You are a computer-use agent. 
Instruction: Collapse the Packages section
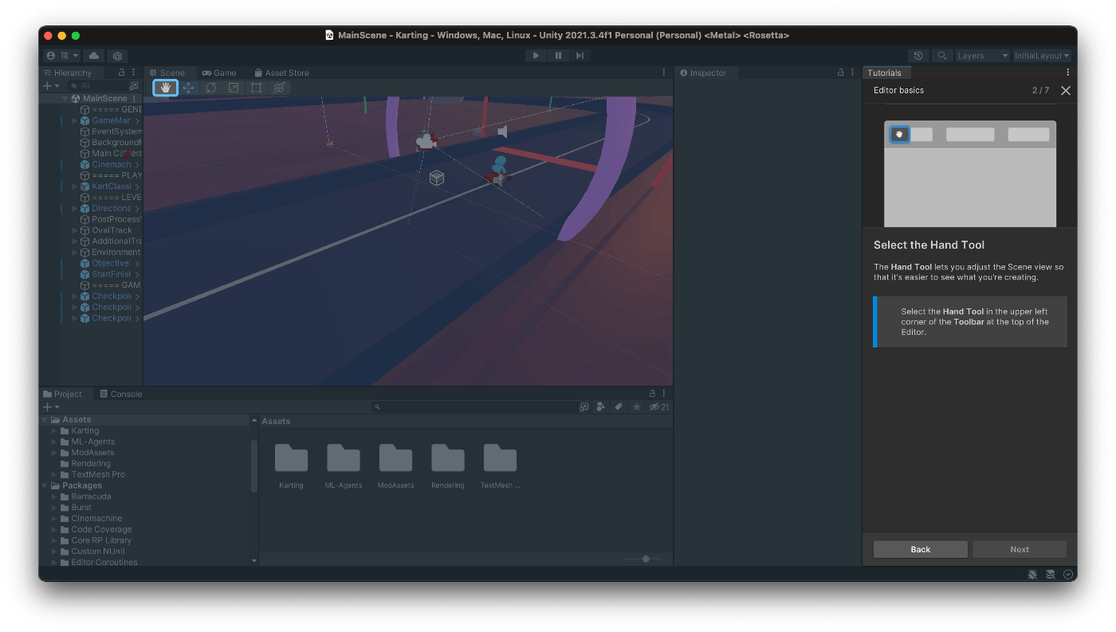[45, 485]
